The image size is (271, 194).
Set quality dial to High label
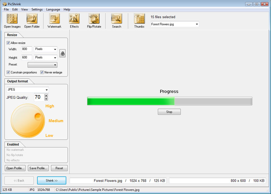(50, 106)
